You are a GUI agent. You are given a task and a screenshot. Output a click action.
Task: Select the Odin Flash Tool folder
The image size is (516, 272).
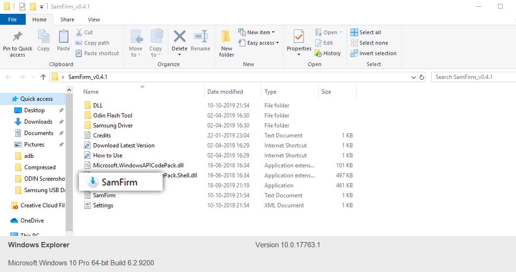point(108,116)
